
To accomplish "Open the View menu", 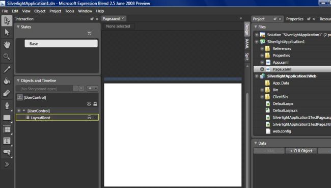I will (x=26, y=11).
